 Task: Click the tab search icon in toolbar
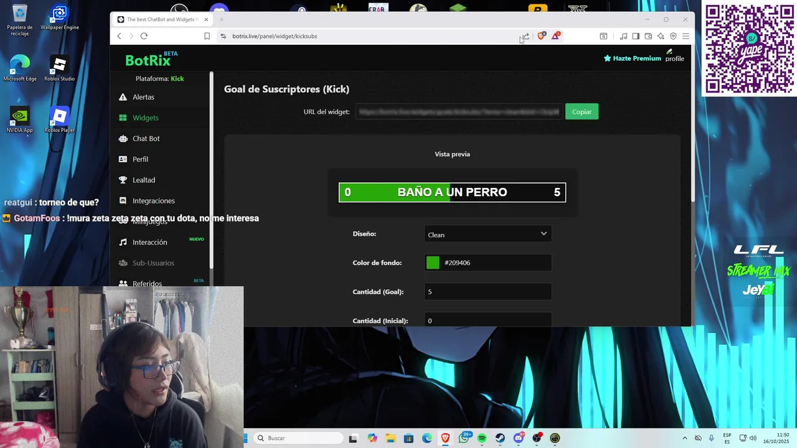[x=603, y=36]
